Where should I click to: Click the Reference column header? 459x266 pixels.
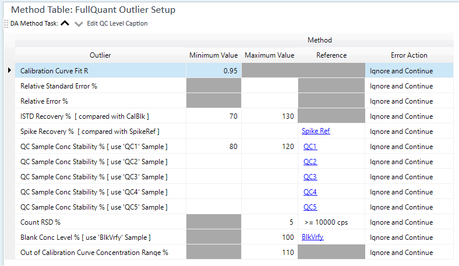(331, 55)
